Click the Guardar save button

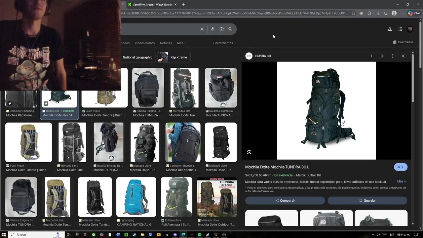pyautogui.click(x=367, y=200)
